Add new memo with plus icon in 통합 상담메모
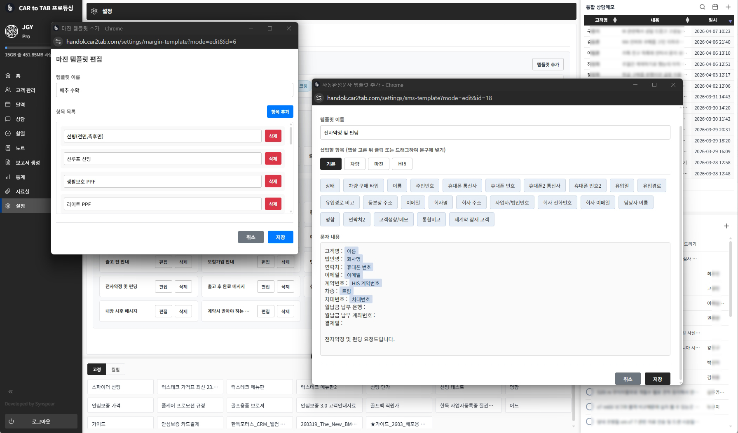Screen dimensions: 738x433 click(x=728, y=7)
